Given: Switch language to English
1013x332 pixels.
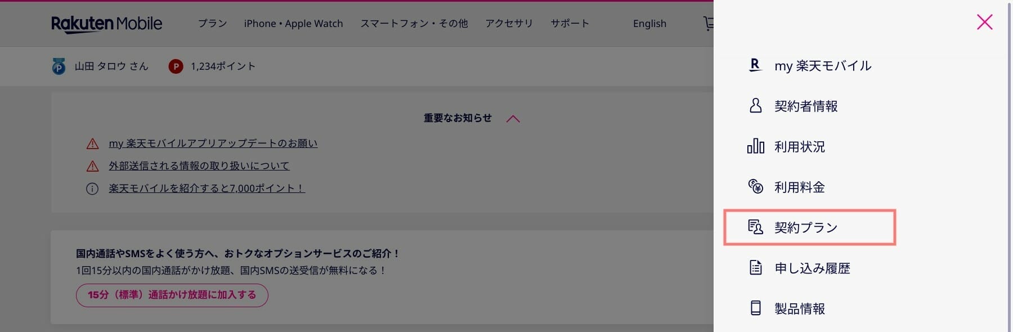Looking at the screenshot, I should [x=649, y=24].
